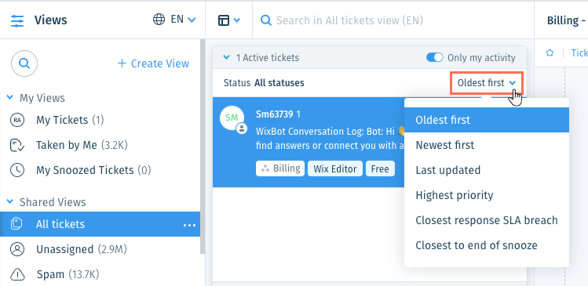Collapse the 1 Active tickets group
The height and width of the screenshot is (286, 588).
[226, 58]
